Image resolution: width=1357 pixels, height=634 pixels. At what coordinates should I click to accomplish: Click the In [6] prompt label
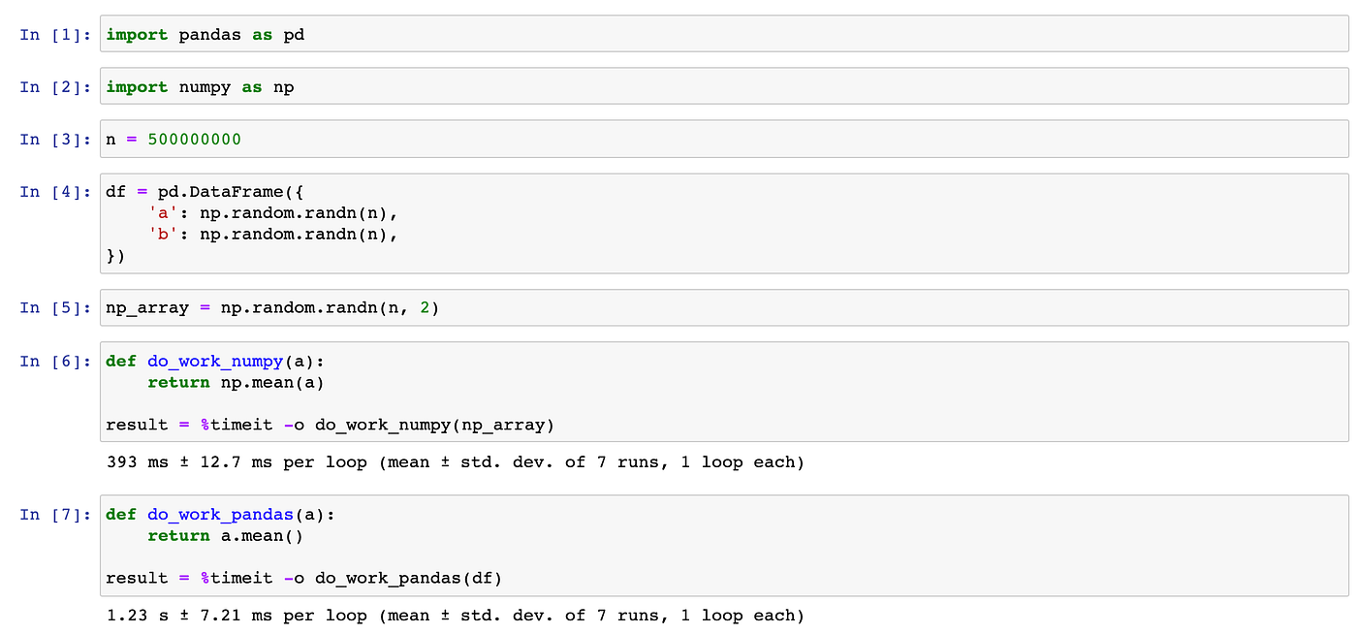(55, 361)
